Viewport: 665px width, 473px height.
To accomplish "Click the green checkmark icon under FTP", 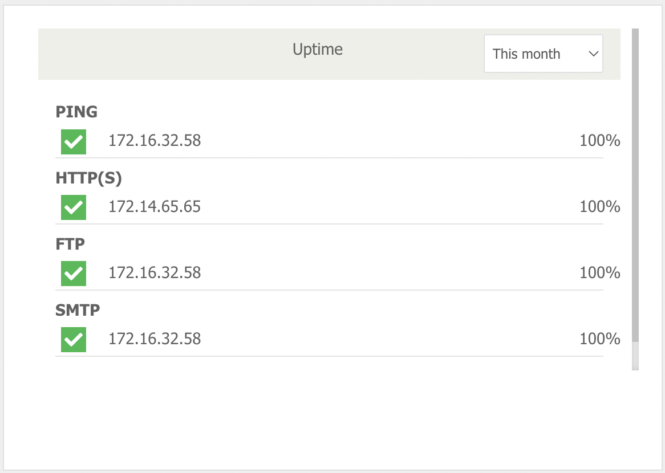I will [74, 274].
